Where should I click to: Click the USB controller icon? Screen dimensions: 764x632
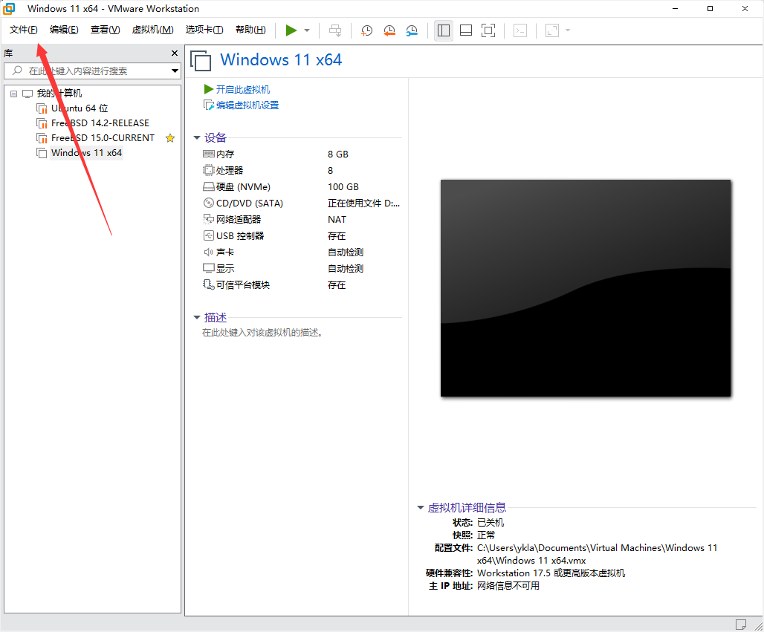coord(209,235)
